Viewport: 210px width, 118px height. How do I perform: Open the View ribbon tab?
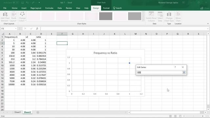coord(78,8)
